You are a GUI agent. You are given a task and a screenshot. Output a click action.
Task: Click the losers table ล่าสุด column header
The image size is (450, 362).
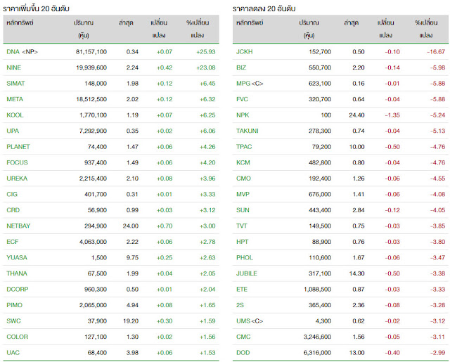pos(352,22)
